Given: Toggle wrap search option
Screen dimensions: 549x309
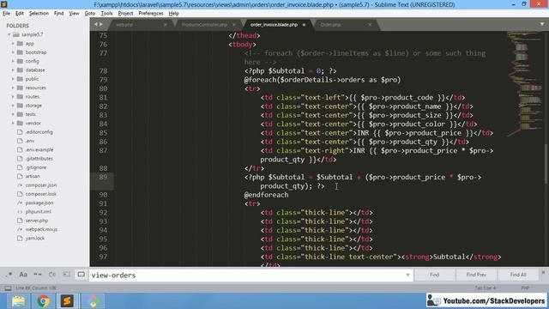Looking at the screenshot, I should click(52, 275).
